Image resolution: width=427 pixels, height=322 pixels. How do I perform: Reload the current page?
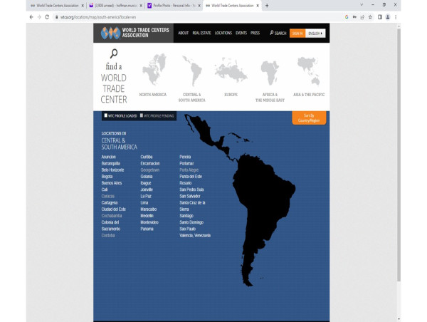click(47, 17)
